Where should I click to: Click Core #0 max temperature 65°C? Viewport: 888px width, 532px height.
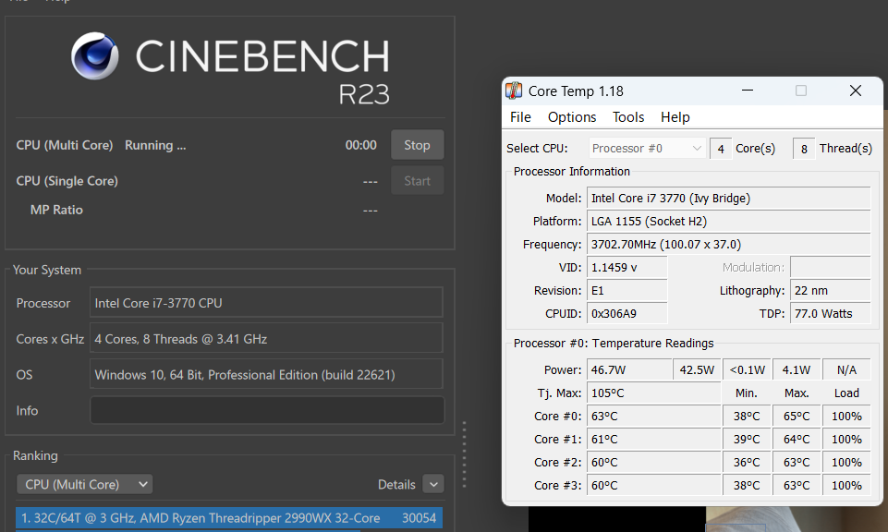[797, 416]
